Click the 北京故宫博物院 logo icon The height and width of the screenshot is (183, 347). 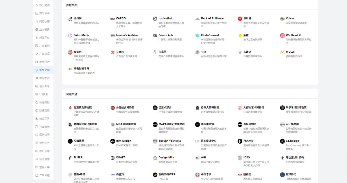pos(70,108)
